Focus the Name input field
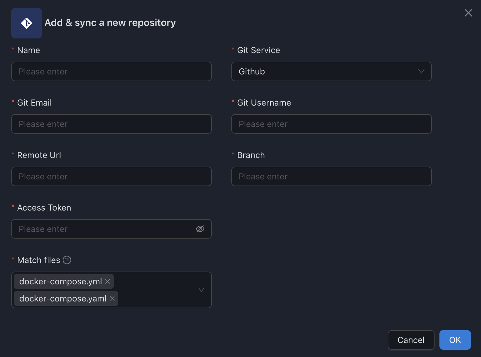The height and width of the screenshot is (357, 481). pyautogui.click(x=111, y=71)
